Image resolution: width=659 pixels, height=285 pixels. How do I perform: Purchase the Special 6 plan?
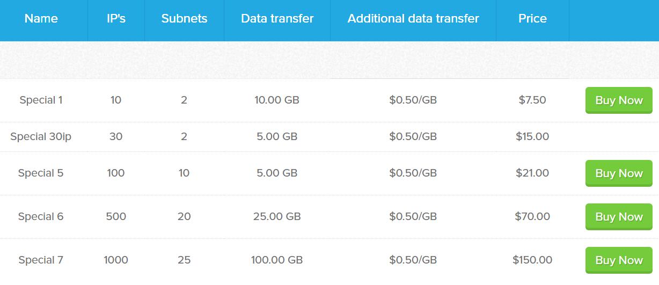click(x=619, y=217)
